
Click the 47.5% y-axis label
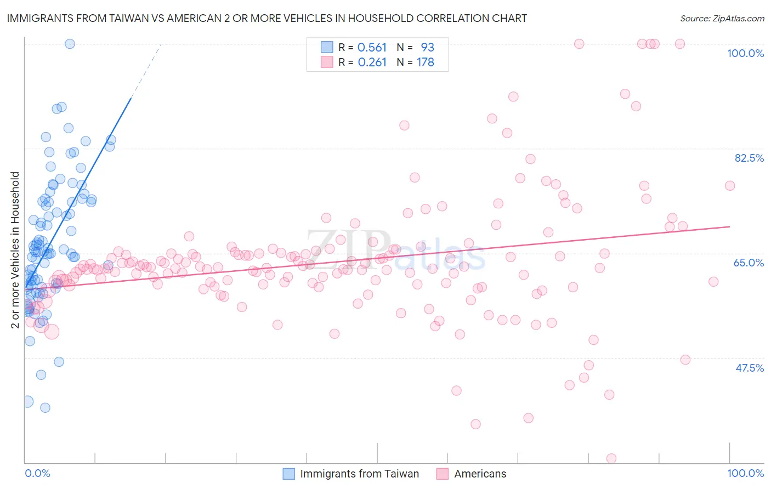tap(750, 368)
